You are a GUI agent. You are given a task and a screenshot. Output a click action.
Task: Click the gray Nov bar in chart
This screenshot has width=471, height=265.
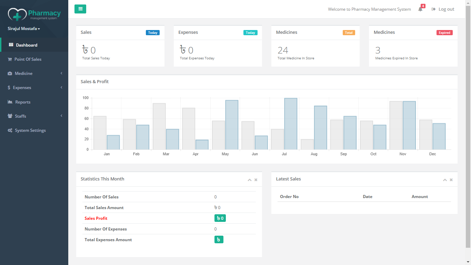[x=396, y=125]
